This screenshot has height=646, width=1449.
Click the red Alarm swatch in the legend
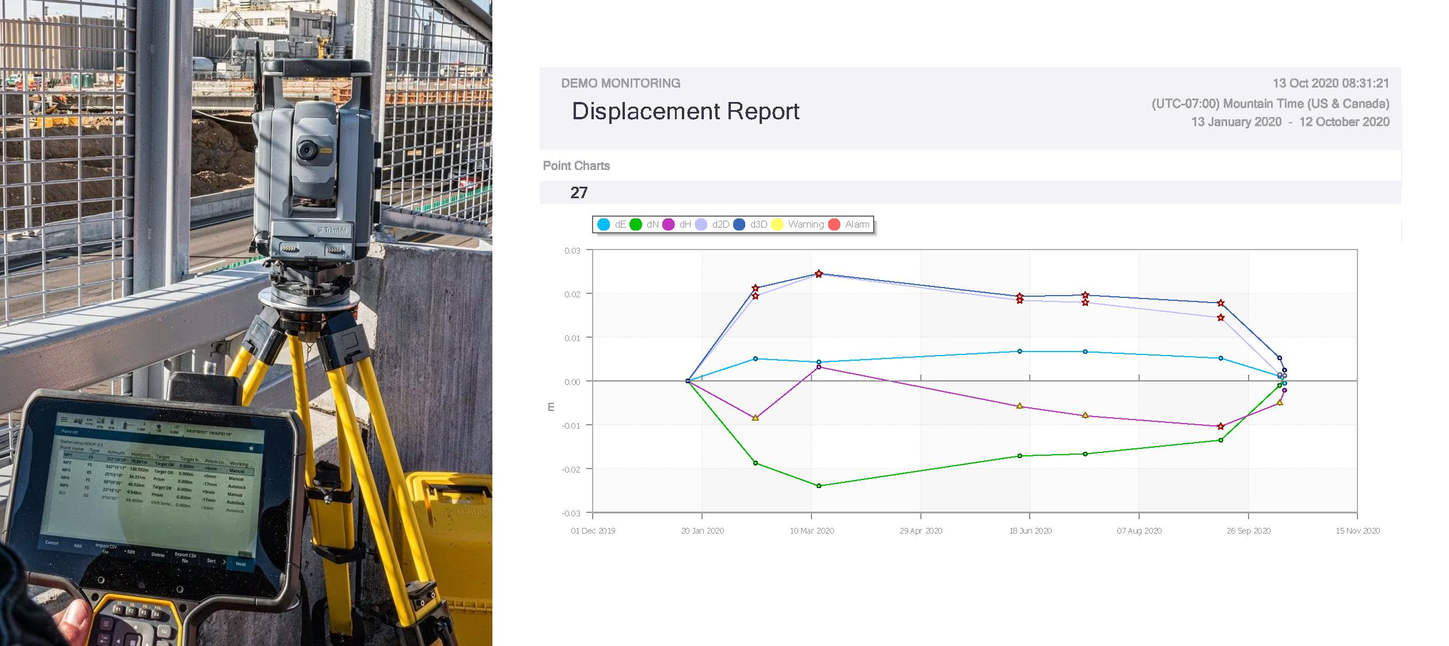pyautogui.click(x=834, y=225)
